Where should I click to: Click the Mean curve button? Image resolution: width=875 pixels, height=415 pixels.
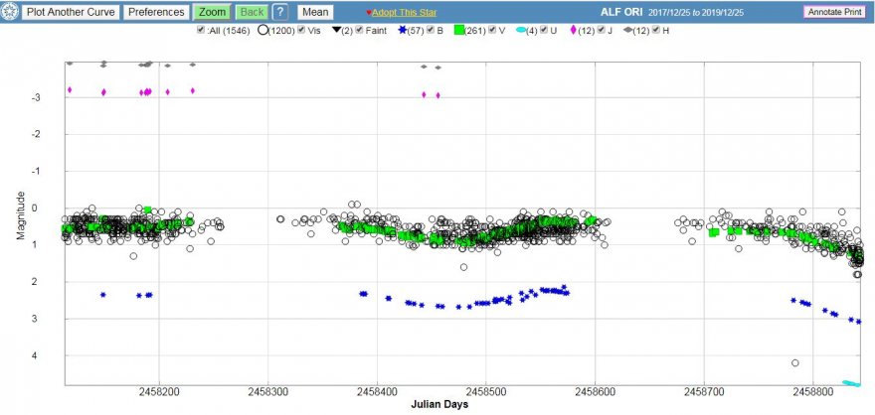[x=315, y=13]
